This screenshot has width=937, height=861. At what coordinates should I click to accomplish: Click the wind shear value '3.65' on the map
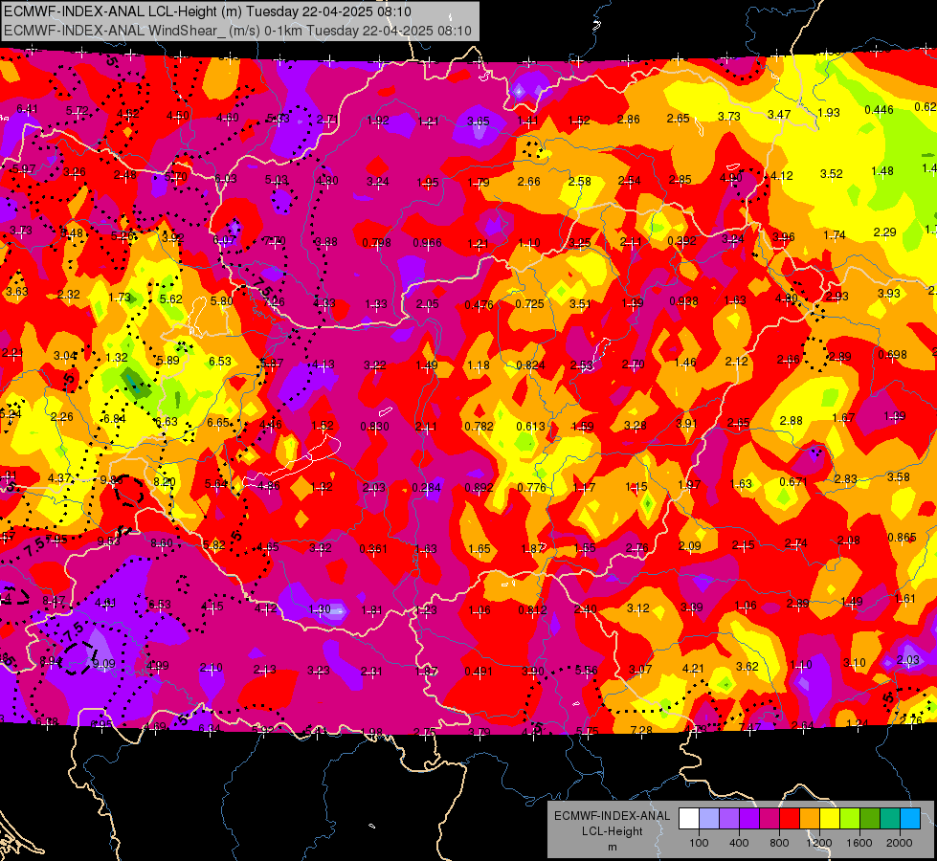pyautogui.click(x=478, y=121)
